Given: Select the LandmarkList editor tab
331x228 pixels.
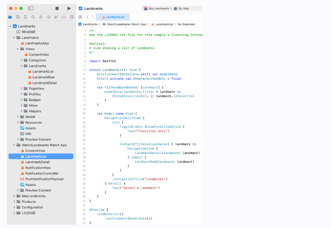Looking at the screenshot, I should 113,17.
